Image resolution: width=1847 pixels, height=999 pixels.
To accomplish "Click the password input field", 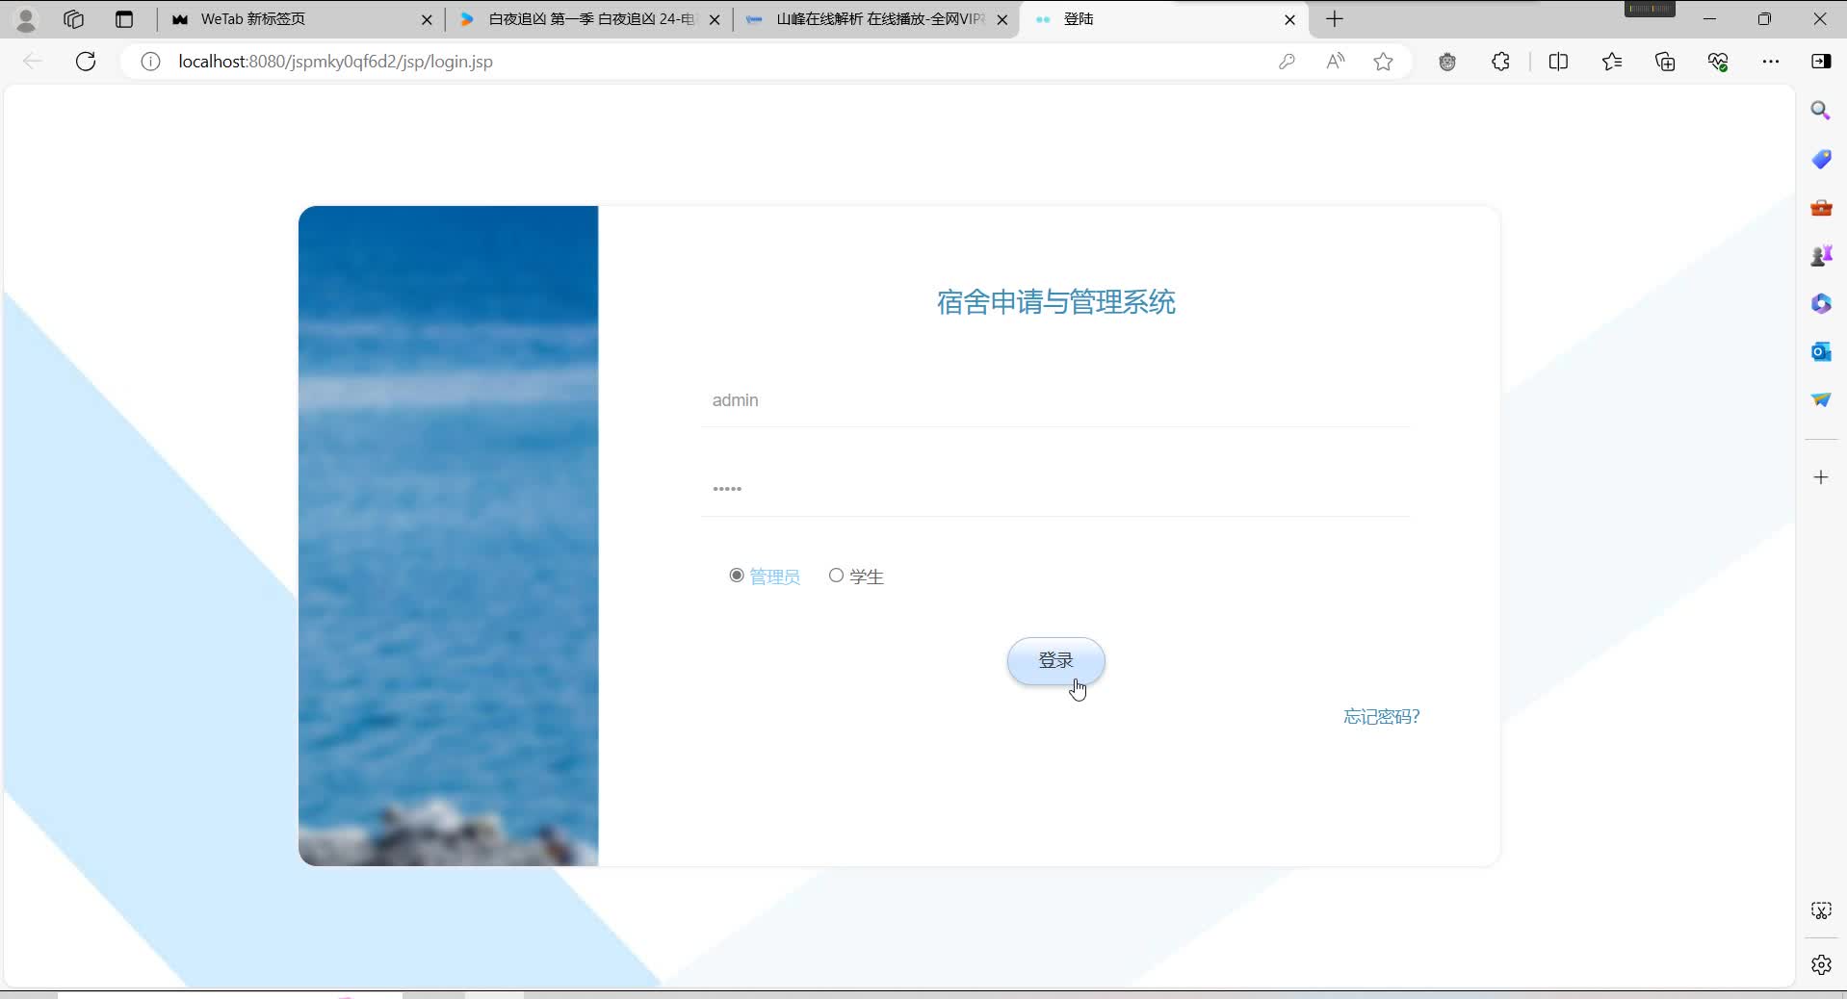I will [1055, 489].
